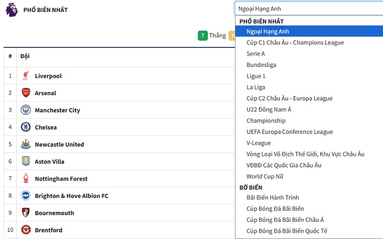The height and width of the screenshot is (239, 383).
Task: Click rank number 5 beside Newcastle United
Action: 10,144
